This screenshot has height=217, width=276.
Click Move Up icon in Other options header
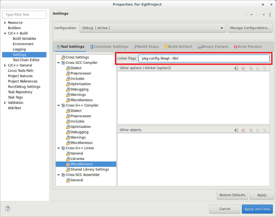pos(258,68)
